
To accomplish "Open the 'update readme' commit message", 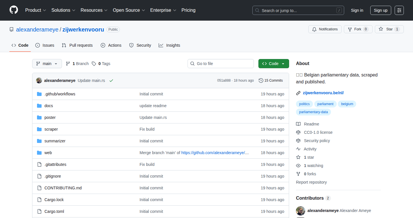I will click(153, 106).
